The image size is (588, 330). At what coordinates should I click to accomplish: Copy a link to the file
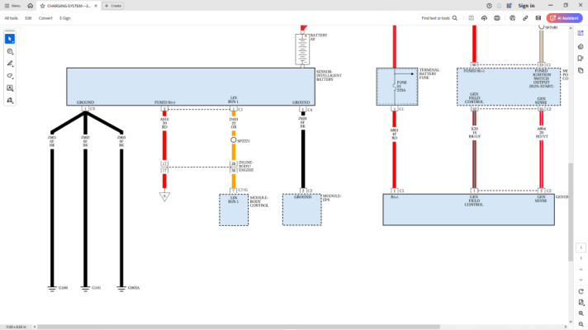pyautogui.click(x=525, y=18)
